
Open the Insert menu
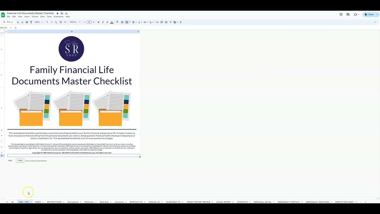(27, 17)
